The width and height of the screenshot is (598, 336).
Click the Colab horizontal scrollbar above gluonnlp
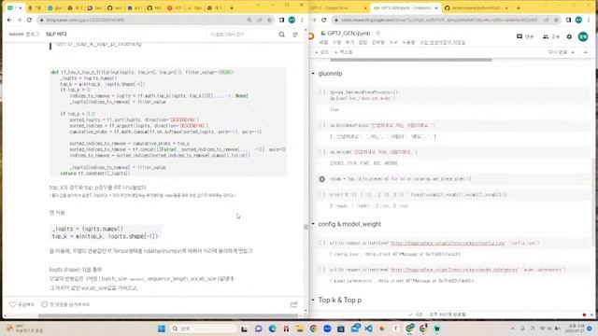[x=411, y=60]
